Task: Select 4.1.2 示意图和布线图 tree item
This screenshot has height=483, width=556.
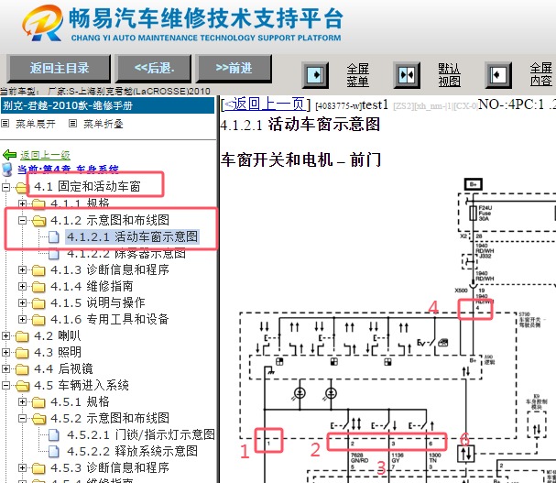Action: (110, 220)
